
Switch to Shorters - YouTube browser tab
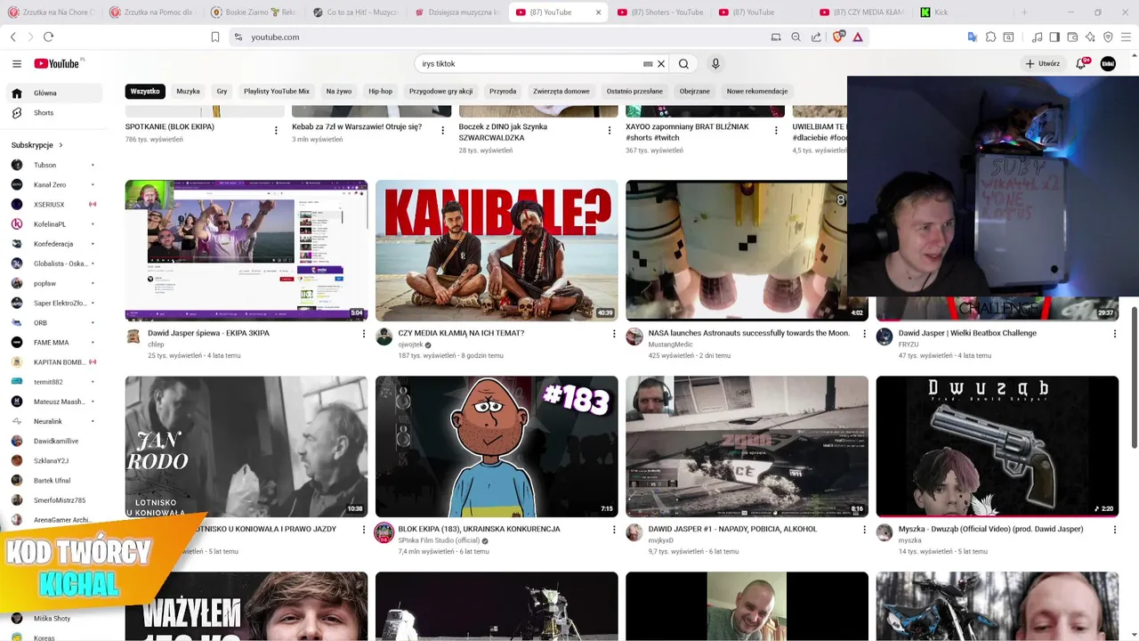[661, 12]
